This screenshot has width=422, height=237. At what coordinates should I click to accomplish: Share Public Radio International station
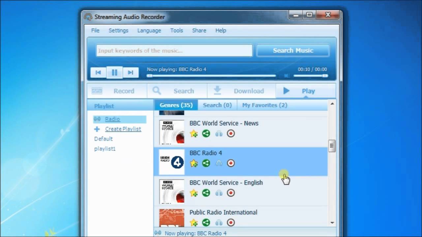[206, 223]
